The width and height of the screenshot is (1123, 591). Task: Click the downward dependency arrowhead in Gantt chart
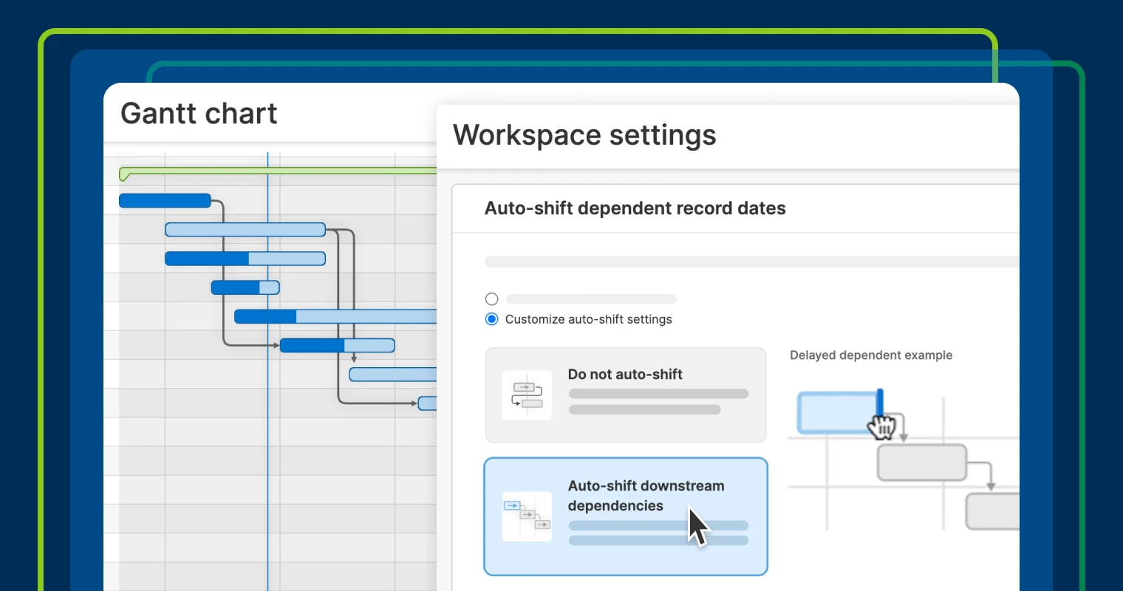[354, 358]
